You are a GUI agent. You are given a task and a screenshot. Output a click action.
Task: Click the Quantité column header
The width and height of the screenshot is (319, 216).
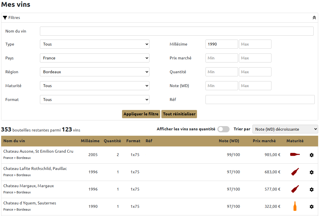[x=112, y=141]
